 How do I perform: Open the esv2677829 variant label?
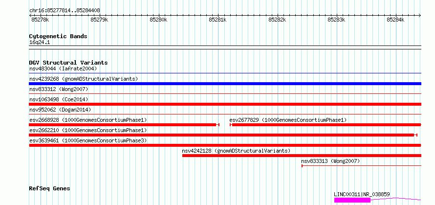tap(288, 120)
